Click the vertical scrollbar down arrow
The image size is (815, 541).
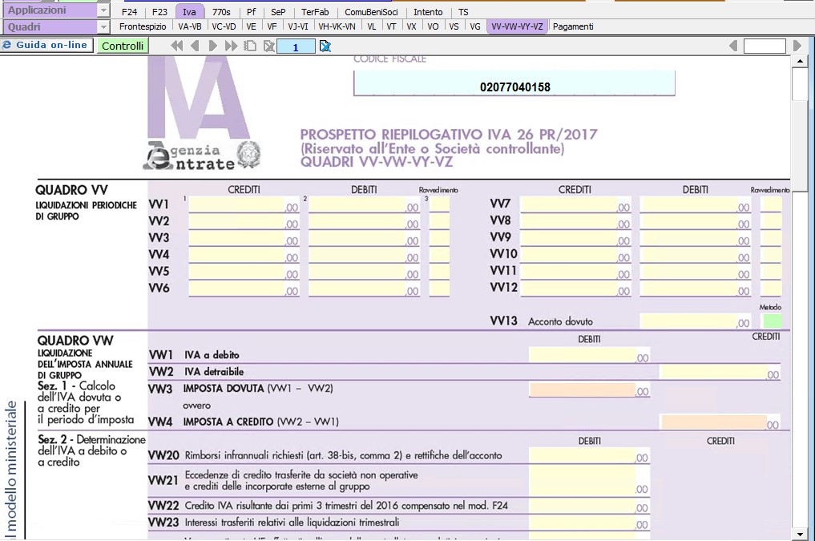tap(800, 534)
